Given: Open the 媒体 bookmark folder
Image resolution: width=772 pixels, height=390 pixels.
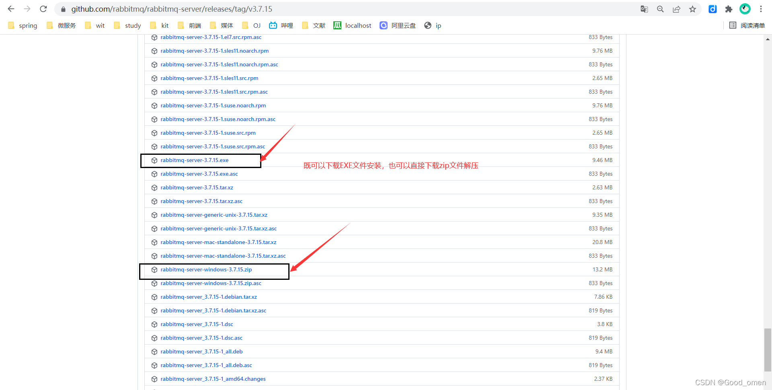Looking at the screenshot, I should 222,25.
